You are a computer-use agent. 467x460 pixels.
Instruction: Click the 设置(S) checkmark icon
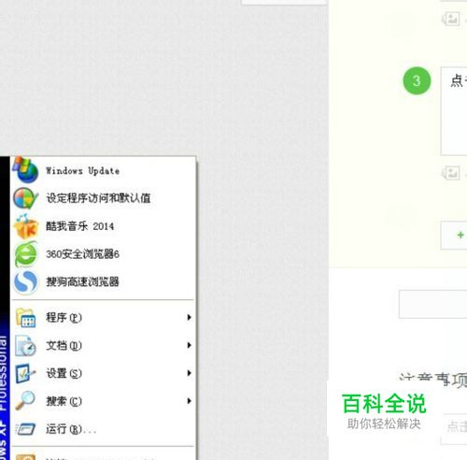[25, 373]
